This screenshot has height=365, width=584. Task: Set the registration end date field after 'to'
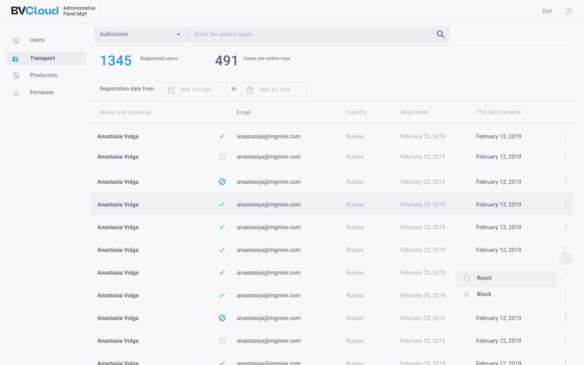(x=274, y=90)
